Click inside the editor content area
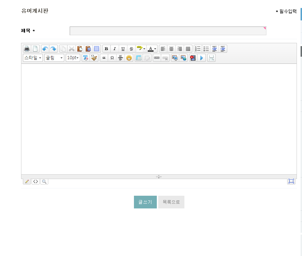This screenshot has width=302, height=256. [x=159, y=119]
